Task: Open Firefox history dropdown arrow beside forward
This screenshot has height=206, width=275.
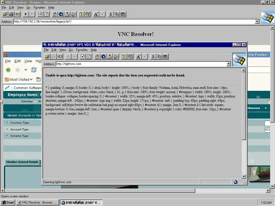Action: [26, 70]
